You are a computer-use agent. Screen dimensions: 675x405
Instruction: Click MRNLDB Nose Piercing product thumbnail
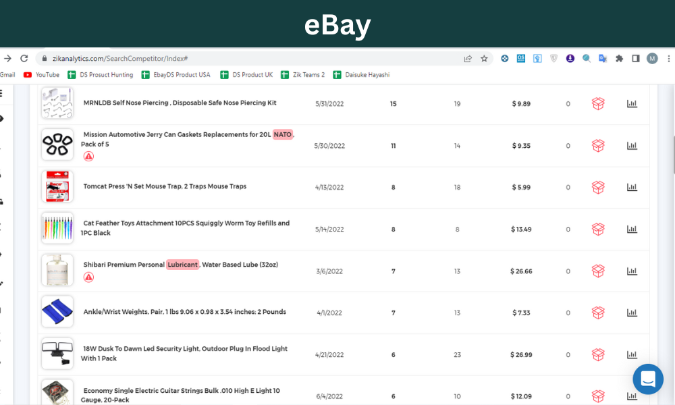click(x=57, y=103)
